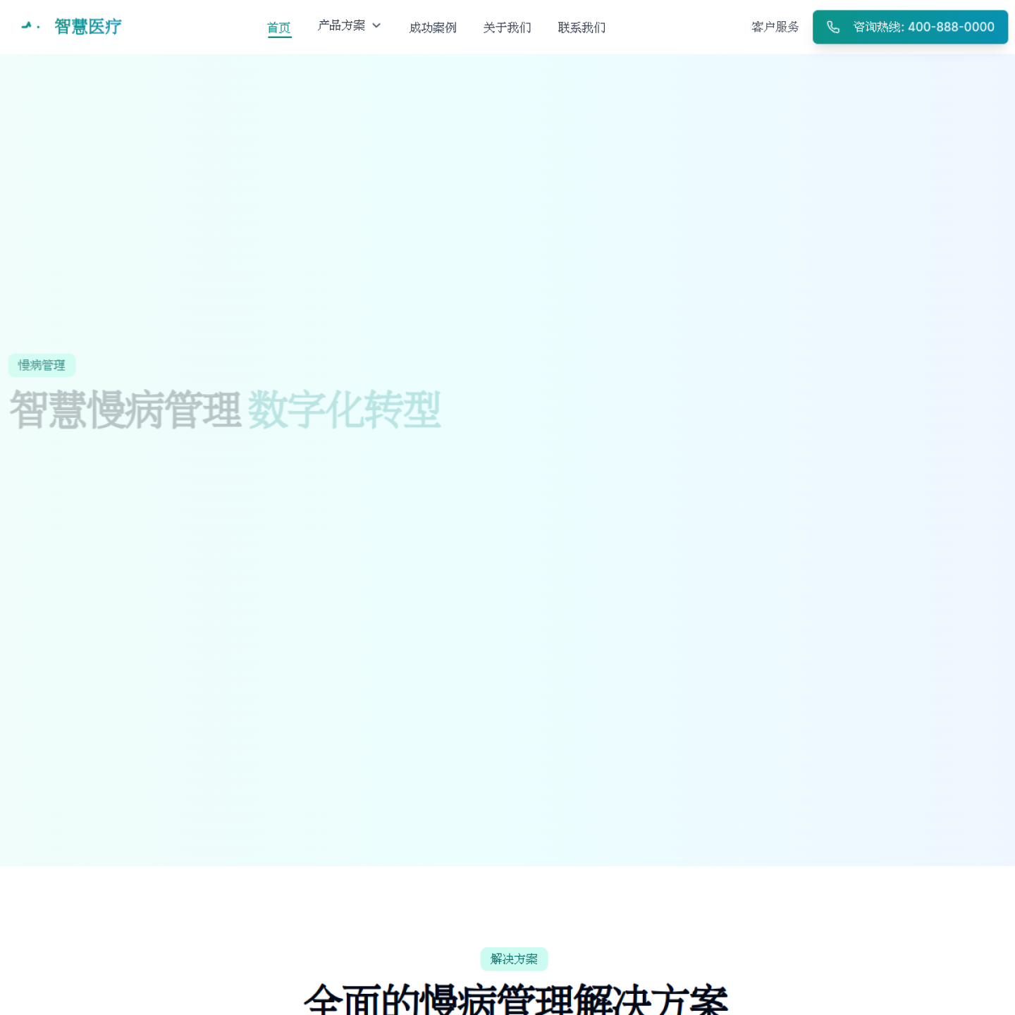Click the white header bar background
Screen dimensions: 1015x1015
click(677, 27)
